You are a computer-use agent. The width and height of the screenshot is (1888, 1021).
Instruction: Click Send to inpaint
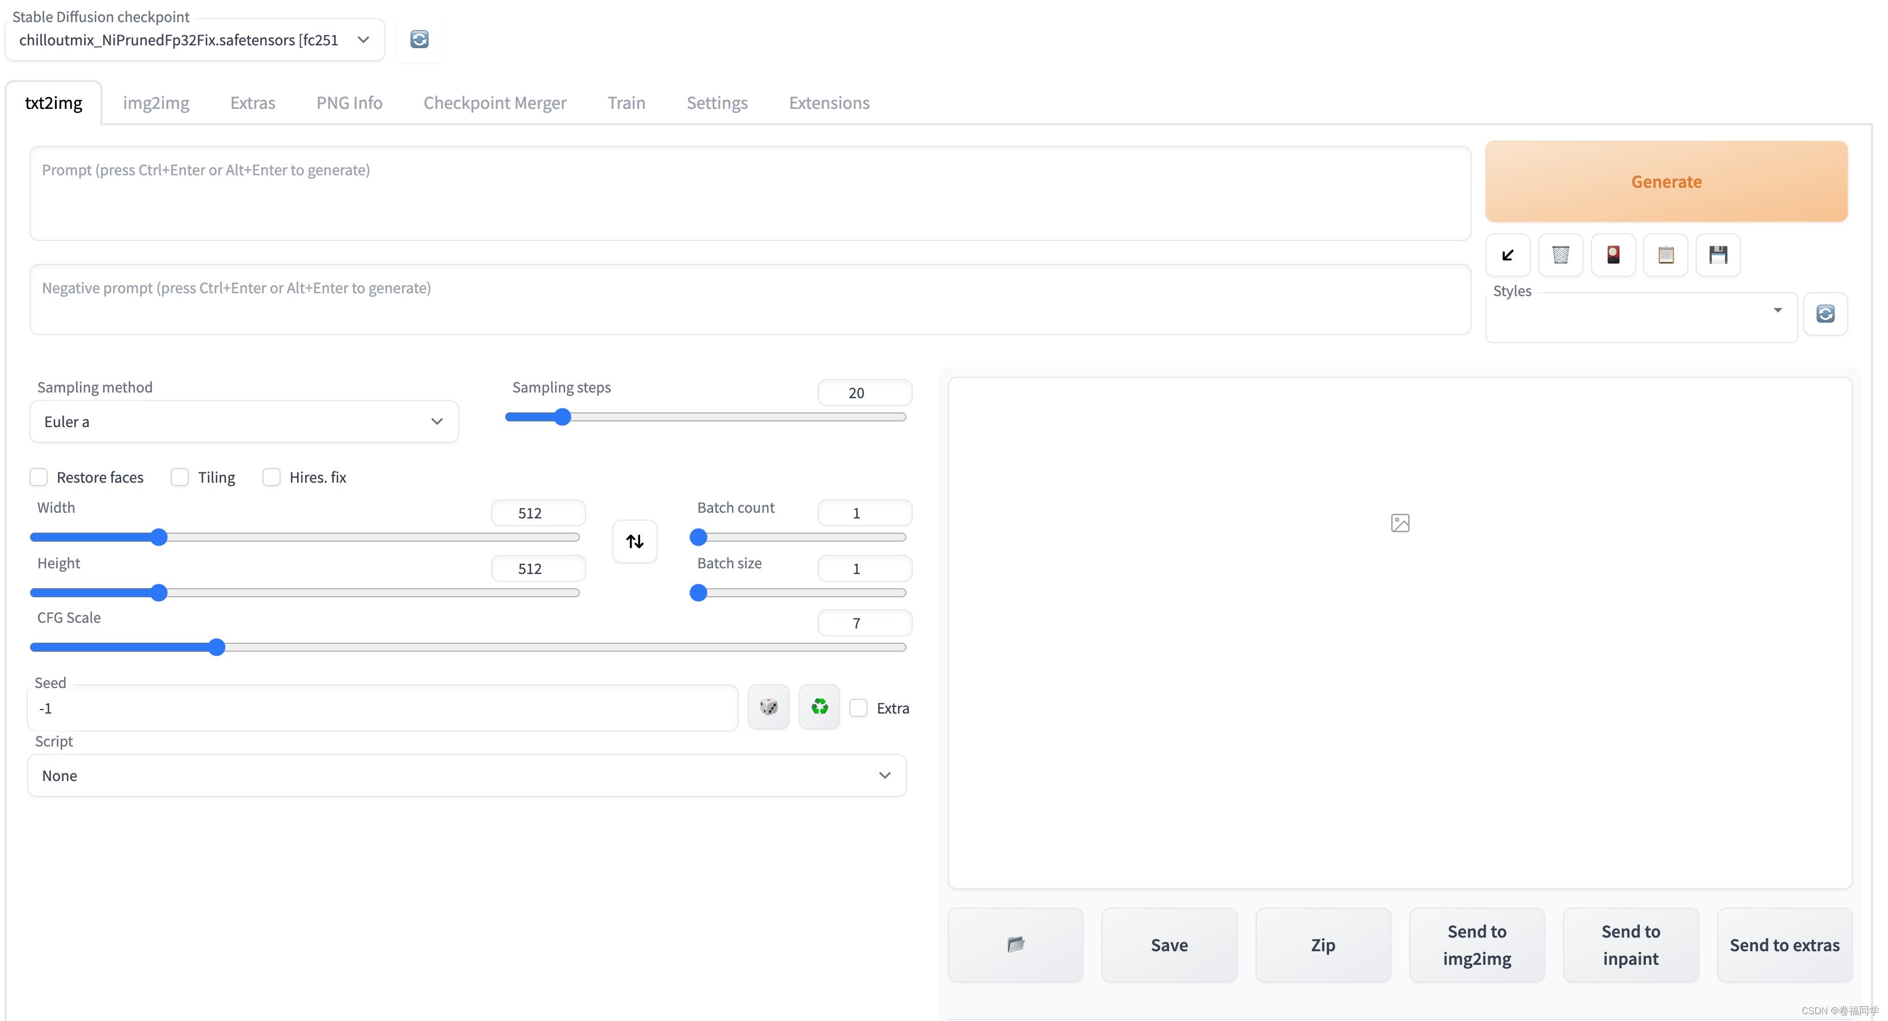1631,945
